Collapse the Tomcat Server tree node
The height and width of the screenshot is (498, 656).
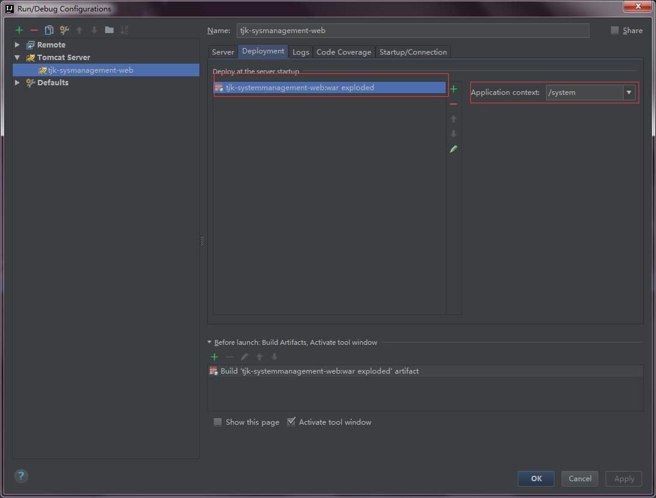[x=17, y=58]
